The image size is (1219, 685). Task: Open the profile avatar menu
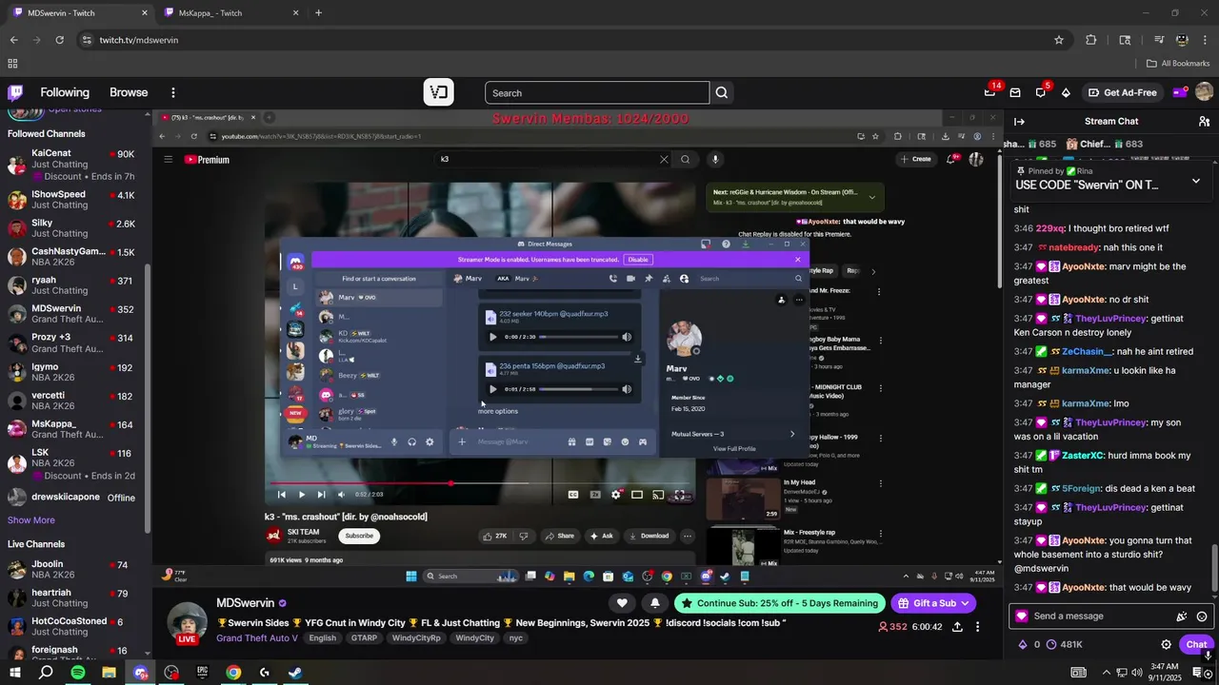[x=1204, y=92]
